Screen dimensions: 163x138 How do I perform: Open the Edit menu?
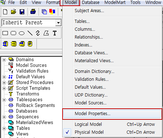23,2
